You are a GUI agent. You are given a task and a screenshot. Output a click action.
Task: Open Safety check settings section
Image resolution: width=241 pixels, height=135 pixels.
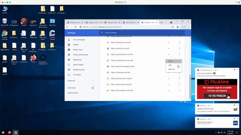click(78, 50)
